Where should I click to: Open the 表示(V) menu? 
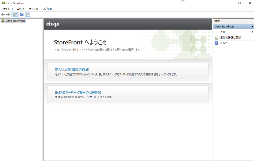pos(33,9)
